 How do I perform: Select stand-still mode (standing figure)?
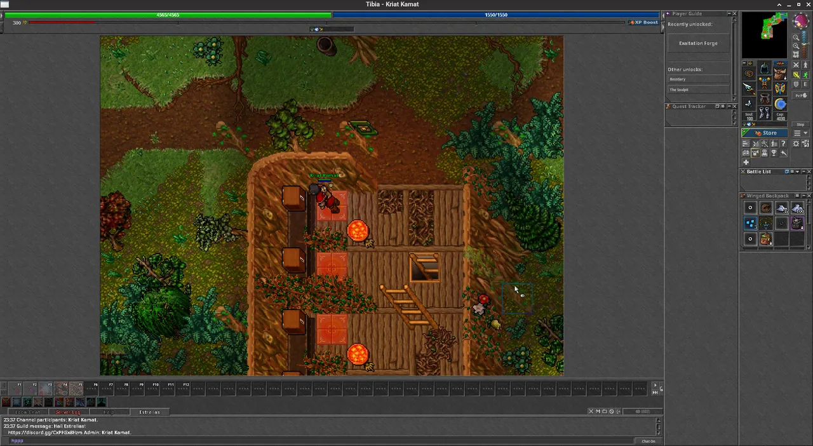[805, 65]
